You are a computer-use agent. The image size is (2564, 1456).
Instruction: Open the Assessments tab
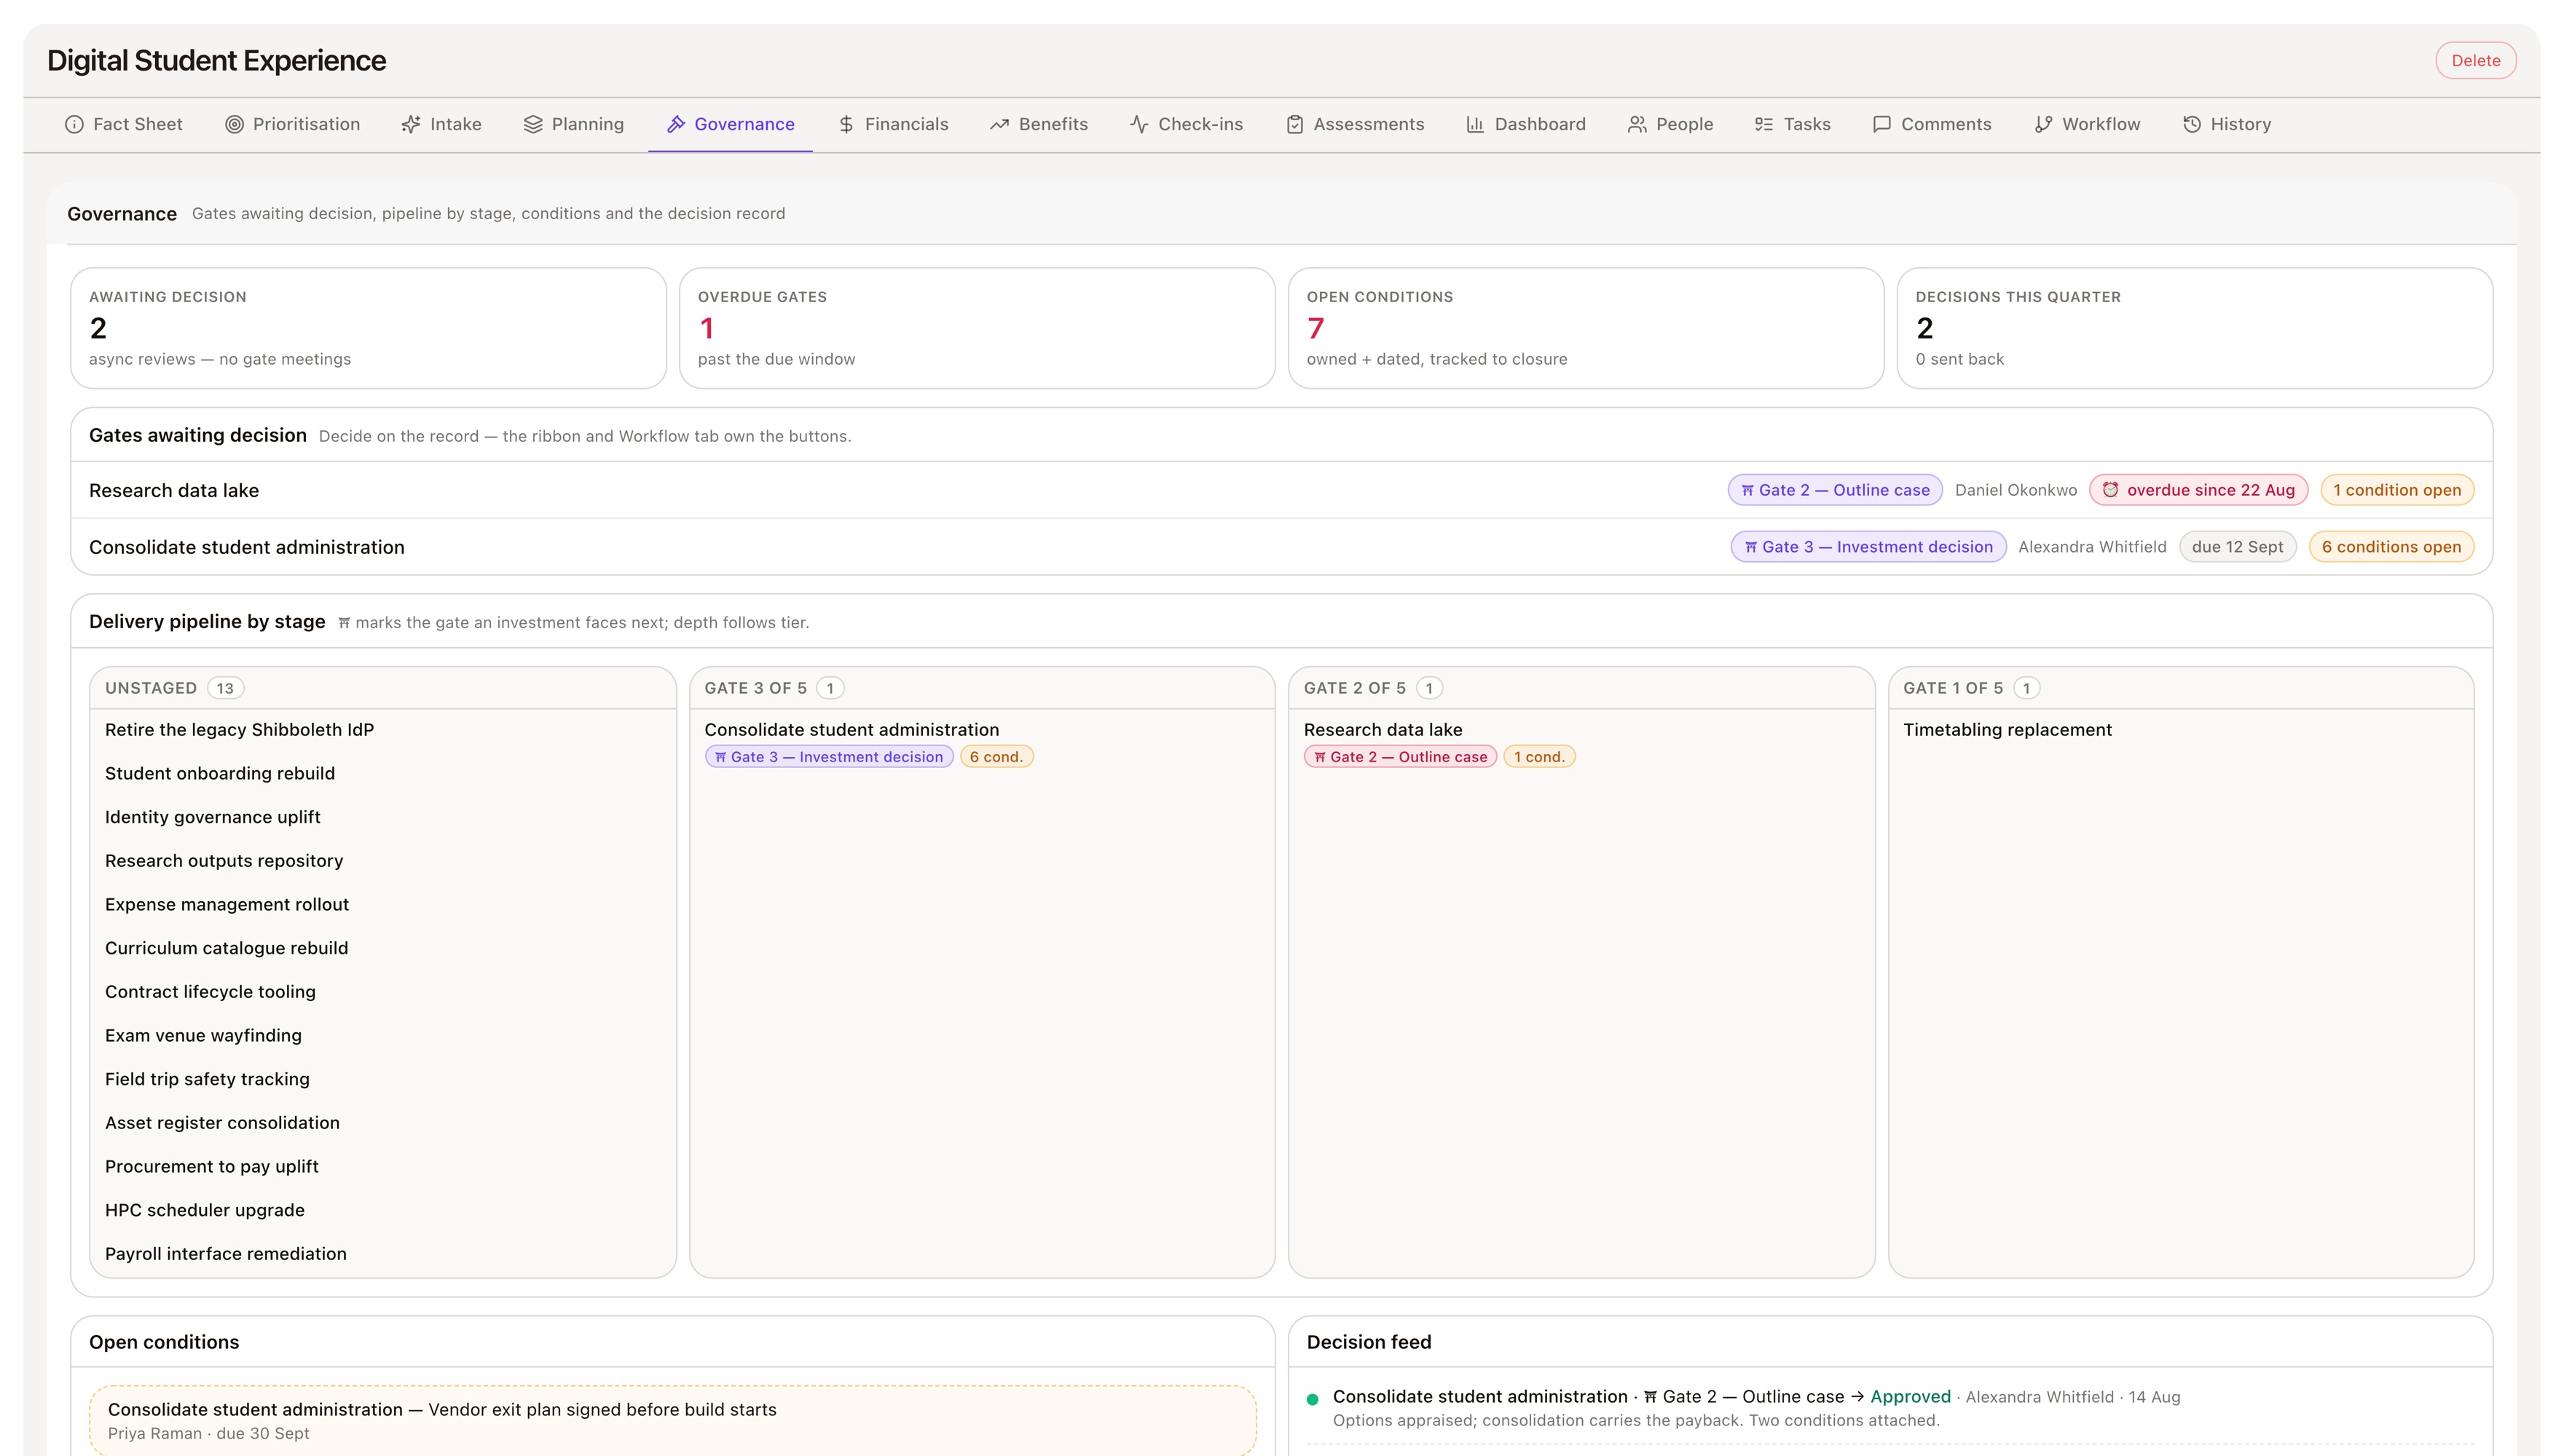(1356, 124)
